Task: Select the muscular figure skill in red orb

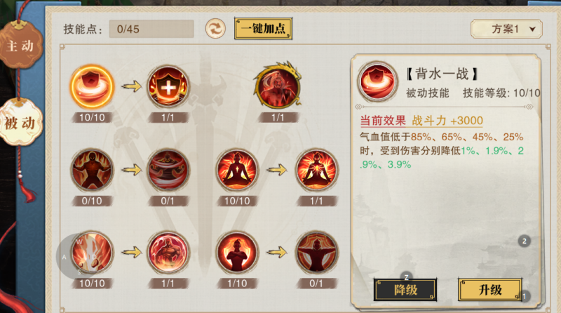Action: pyautogui.click(x=168, y=253)
